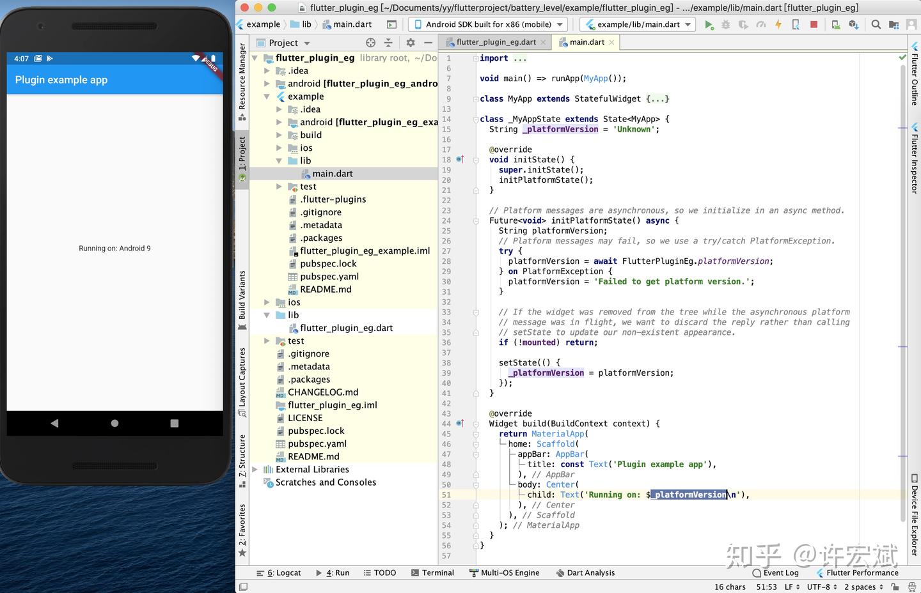Open the Android SDK device selector dropdown
This screenshot has width=921, height=593.
coord(489,24)
